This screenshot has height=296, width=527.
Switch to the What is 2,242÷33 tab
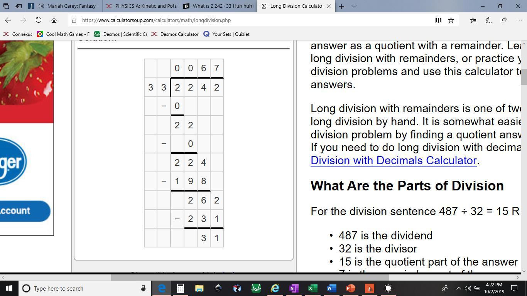(x=219, y=6)
